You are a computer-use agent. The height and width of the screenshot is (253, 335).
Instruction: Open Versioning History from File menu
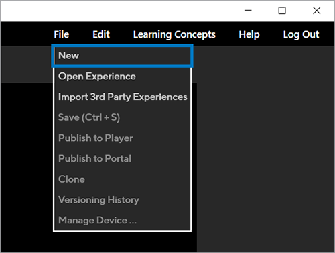(x=122, y=200)
